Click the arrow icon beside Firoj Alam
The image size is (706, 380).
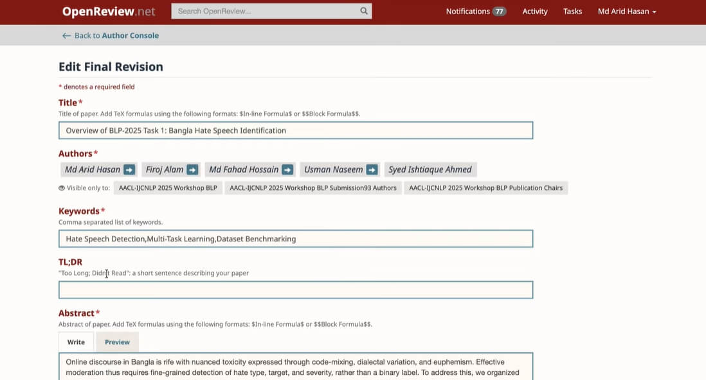(192, 169)
